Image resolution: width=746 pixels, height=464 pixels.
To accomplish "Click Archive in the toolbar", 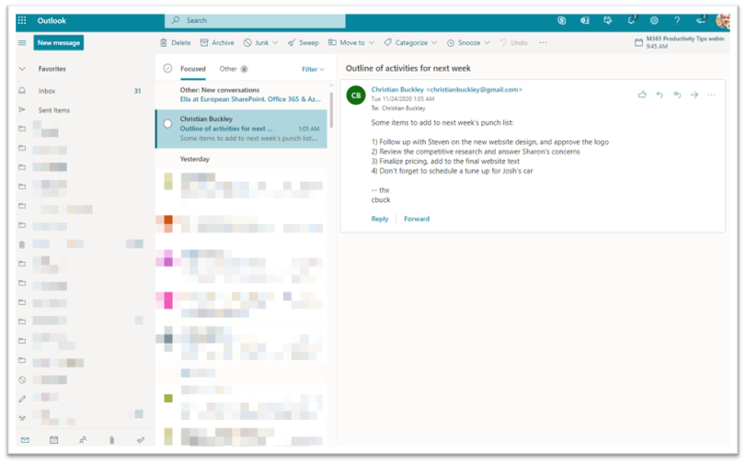I will tap(217, 43).
